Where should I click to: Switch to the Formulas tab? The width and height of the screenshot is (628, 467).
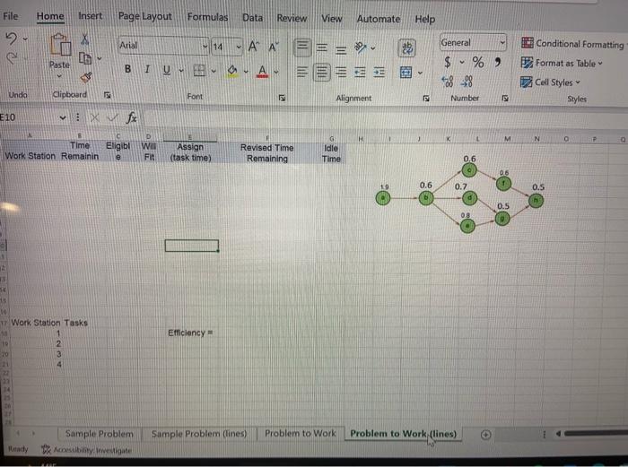[207, 17]
